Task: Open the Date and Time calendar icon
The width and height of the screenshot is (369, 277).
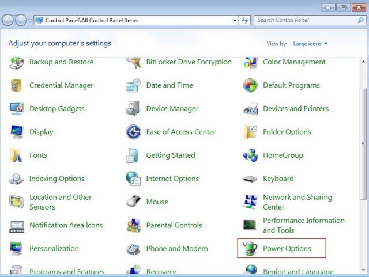Action: (x=133, y=85)
